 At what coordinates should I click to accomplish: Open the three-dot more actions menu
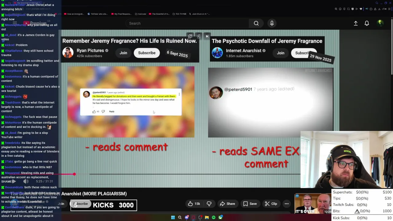tap(286, 204)
